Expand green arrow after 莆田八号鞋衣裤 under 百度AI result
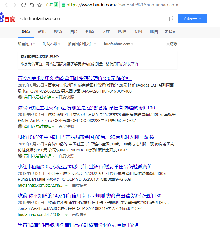This screenshot has width=220, height=228. 53,98
